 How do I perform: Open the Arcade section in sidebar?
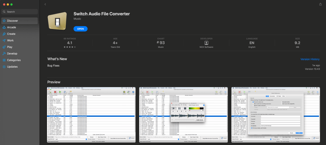pyautogui.click(x=20, y=27)
